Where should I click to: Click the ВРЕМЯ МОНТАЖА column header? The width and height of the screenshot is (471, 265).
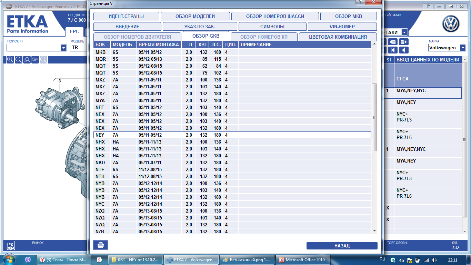[159, 45]
